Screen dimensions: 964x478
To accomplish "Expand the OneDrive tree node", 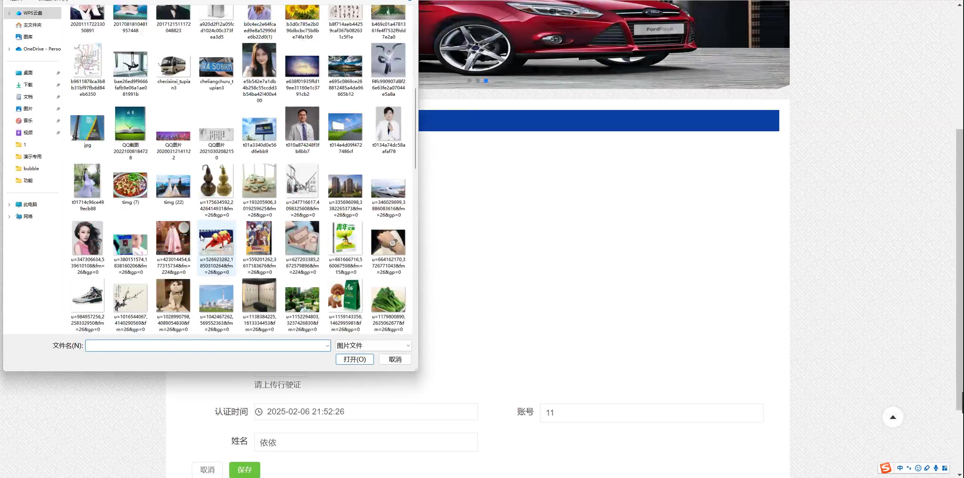I will pos(9,49).
